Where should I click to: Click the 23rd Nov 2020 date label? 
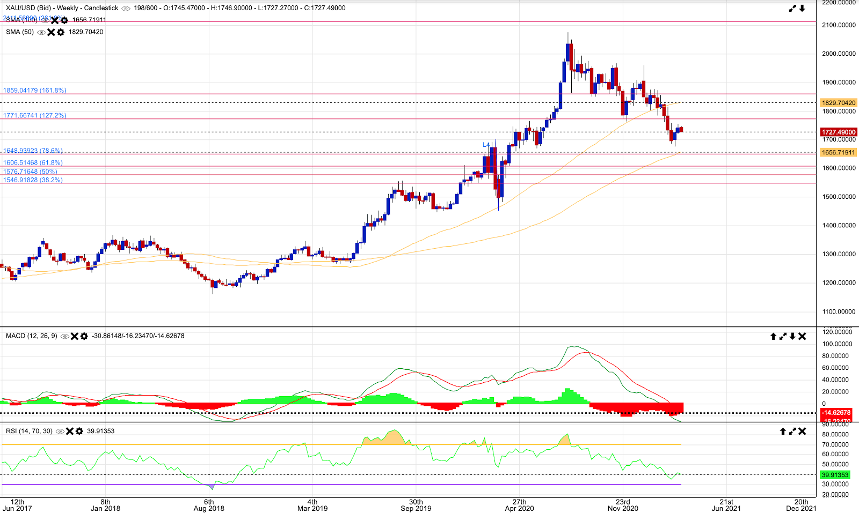click(x=623, y=505)
